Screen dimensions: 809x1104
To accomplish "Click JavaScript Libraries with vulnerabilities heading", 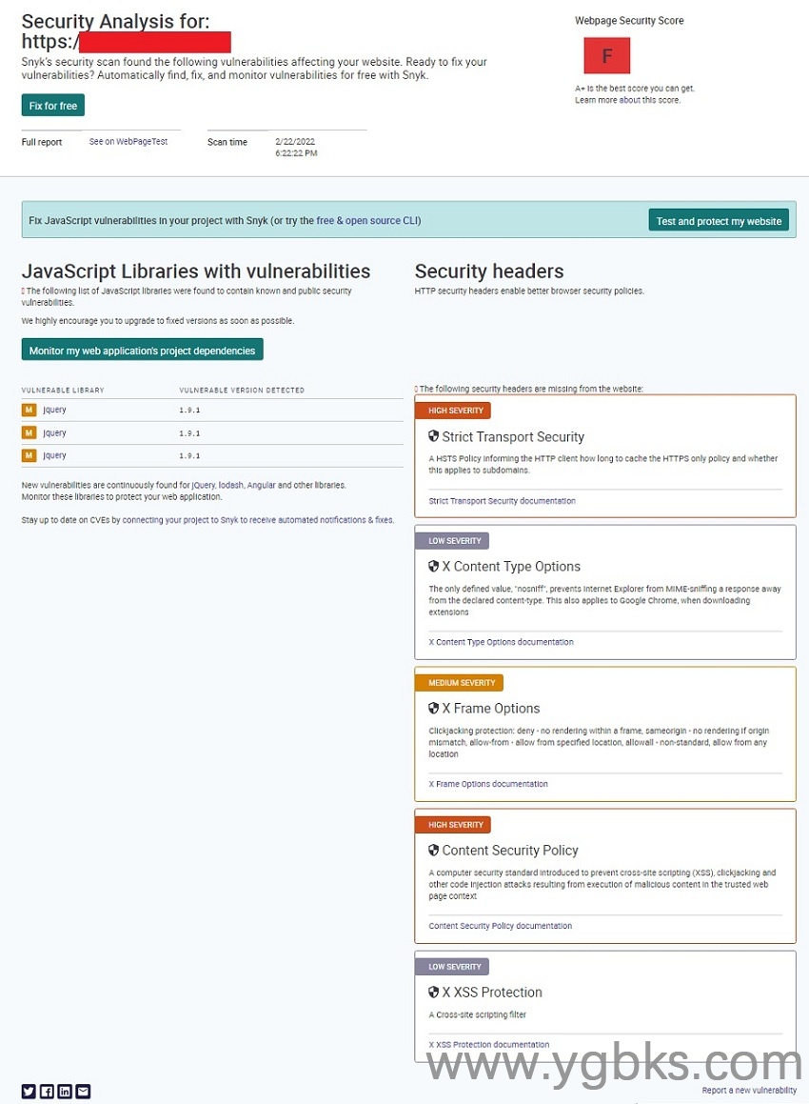I will [195, 271].
